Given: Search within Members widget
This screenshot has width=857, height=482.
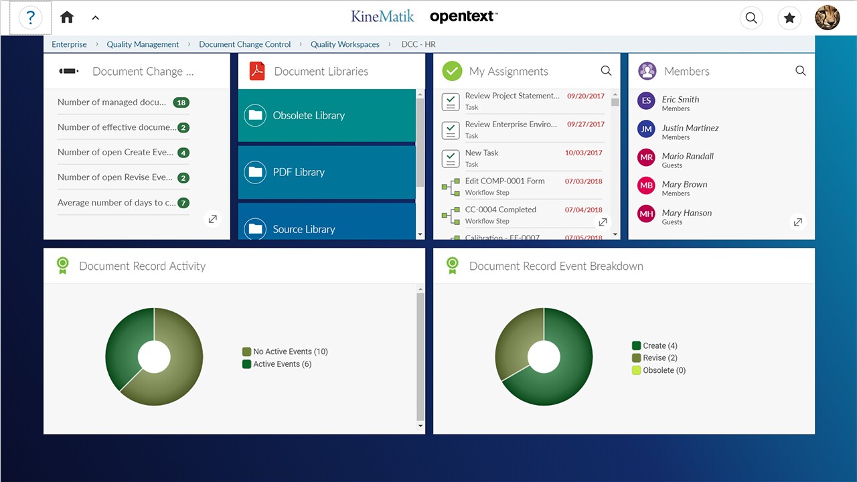Looking at the screenshot, I should click(800, 71).
